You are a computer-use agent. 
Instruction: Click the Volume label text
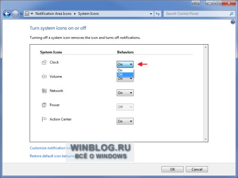click(56, 76)
